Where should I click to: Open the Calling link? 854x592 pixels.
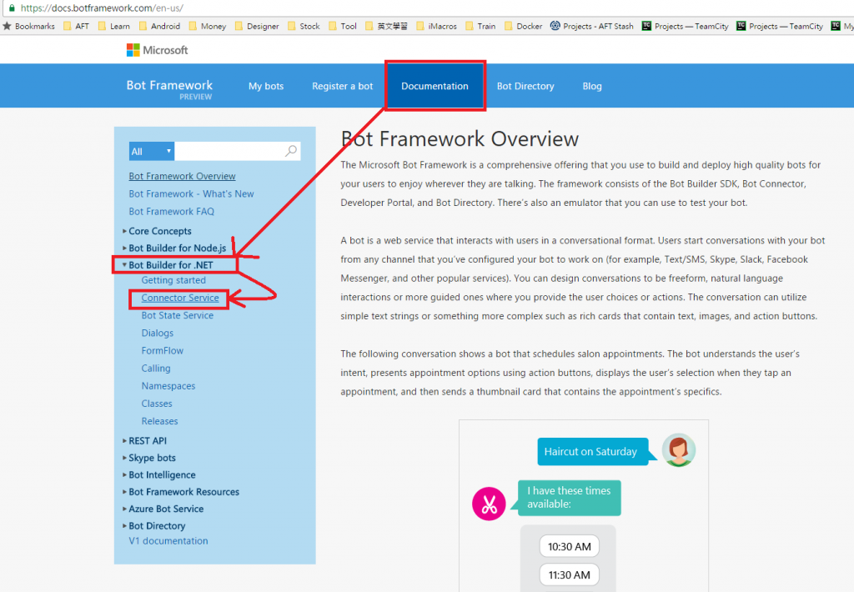tap(156, 369)
